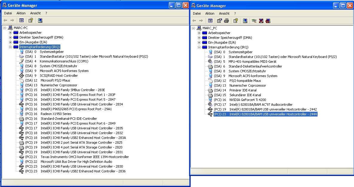
Task: Select Microsoft ACPI-konformes System in right window
Action: tap(246, 76)
